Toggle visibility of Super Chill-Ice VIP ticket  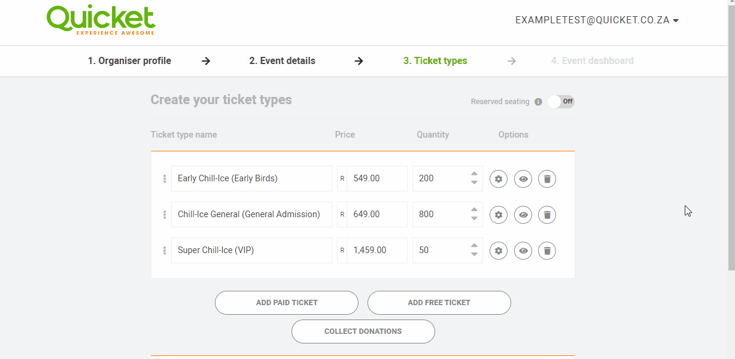click(523, 250)
